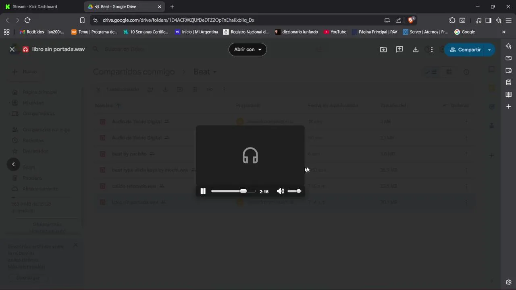Image resolution: width=516 pixels, height=290 pixels.
Task: Open Inicio Mi Argentina bookmark
Action: tap(196, 32)
